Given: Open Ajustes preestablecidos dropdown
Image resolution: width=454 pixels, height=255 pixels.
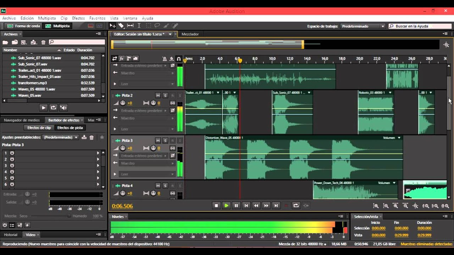Looking at the screenshot, I should (60, 137).
